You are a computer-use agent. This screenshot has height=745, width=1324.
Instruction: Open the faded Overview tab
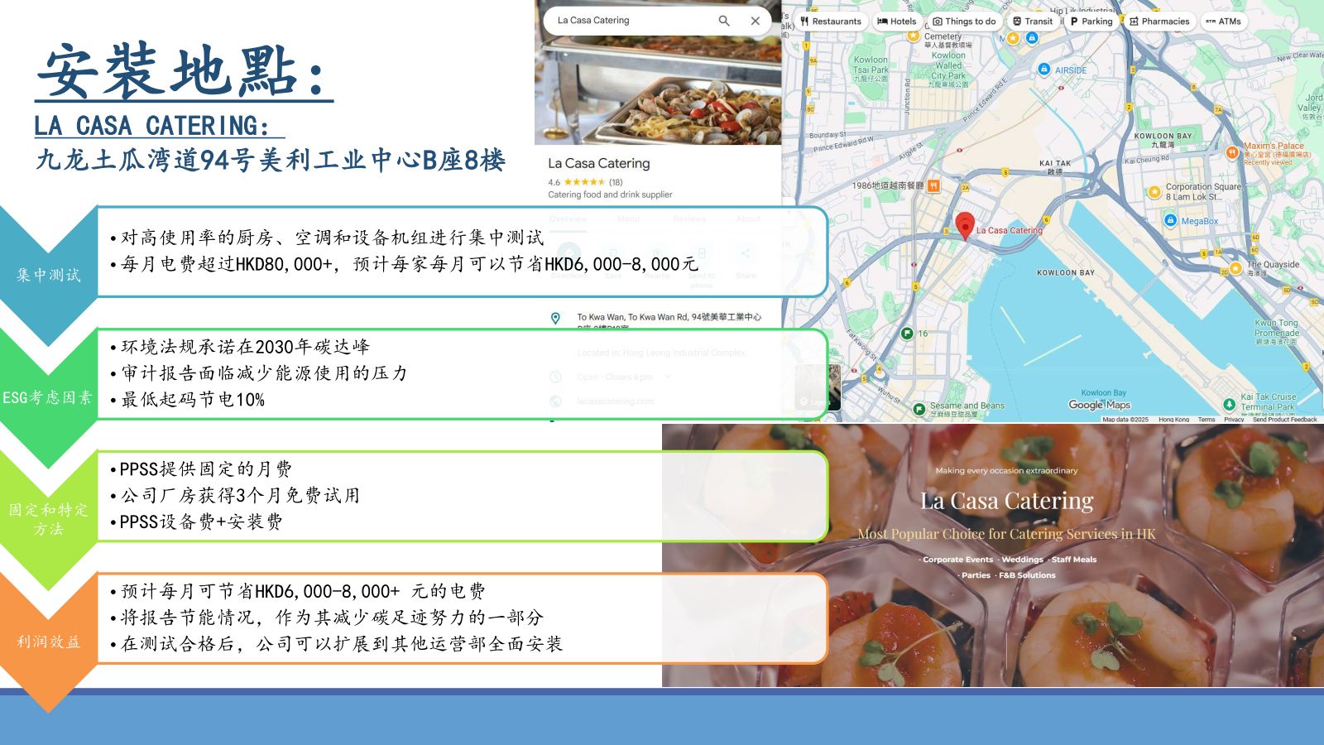tap(568, 219)
